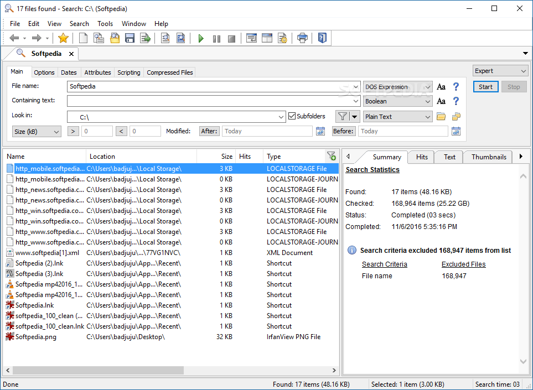The height and width of the screenshot is (390, 533).
Task: Toggle the less-than size button
Action: click(x=121, y=131)
